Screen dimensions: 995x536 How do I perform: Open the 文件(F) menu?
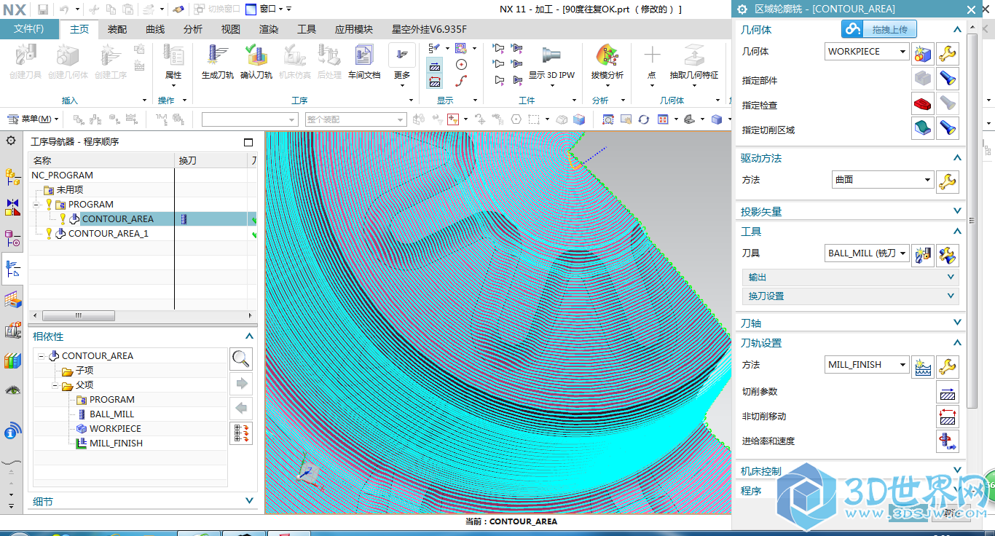pos(29,29)
